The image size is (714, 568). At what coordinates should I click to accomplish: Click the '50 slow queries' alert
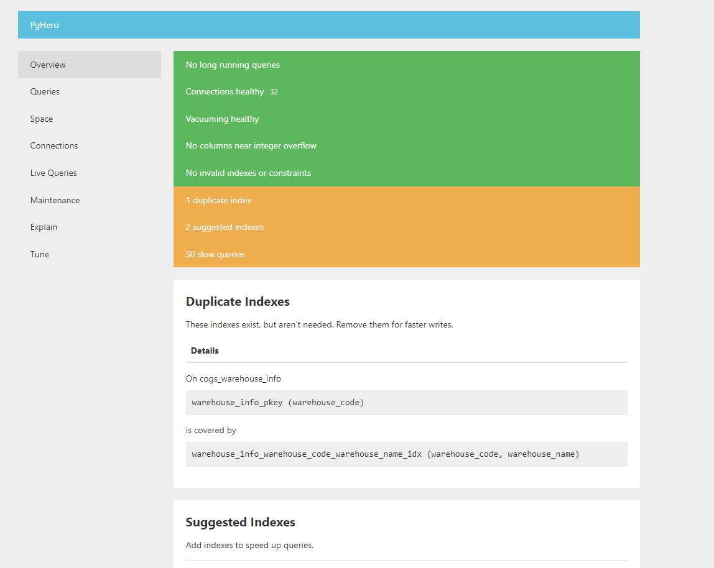click(x=215, y=254)
